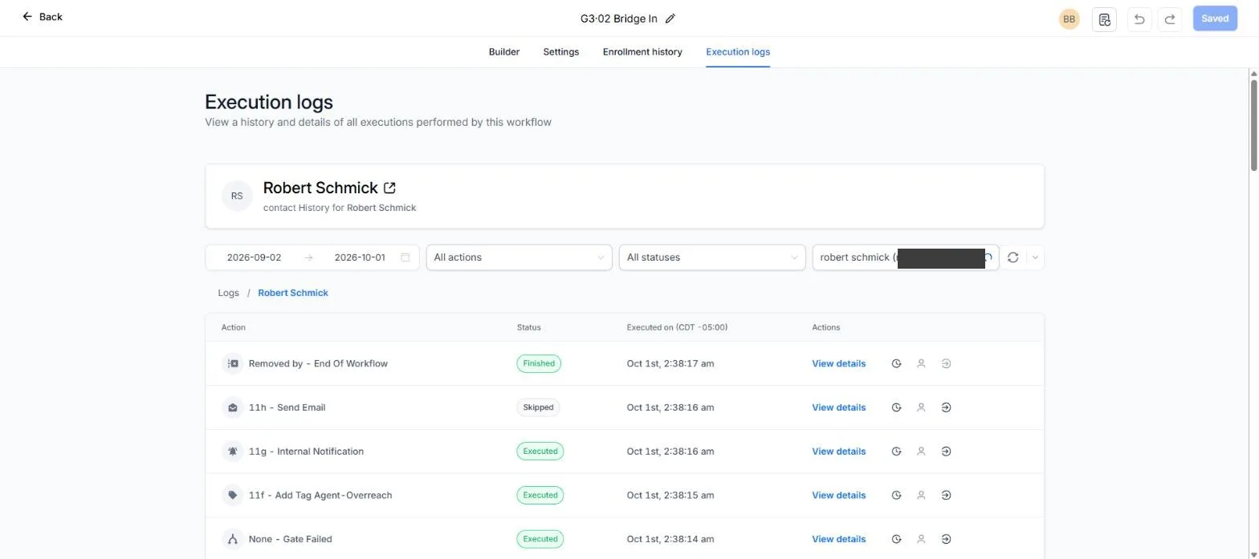View details for Removed by End Of Workflow
This screenshot has width=1259, height=559.
tap(839, 363)
